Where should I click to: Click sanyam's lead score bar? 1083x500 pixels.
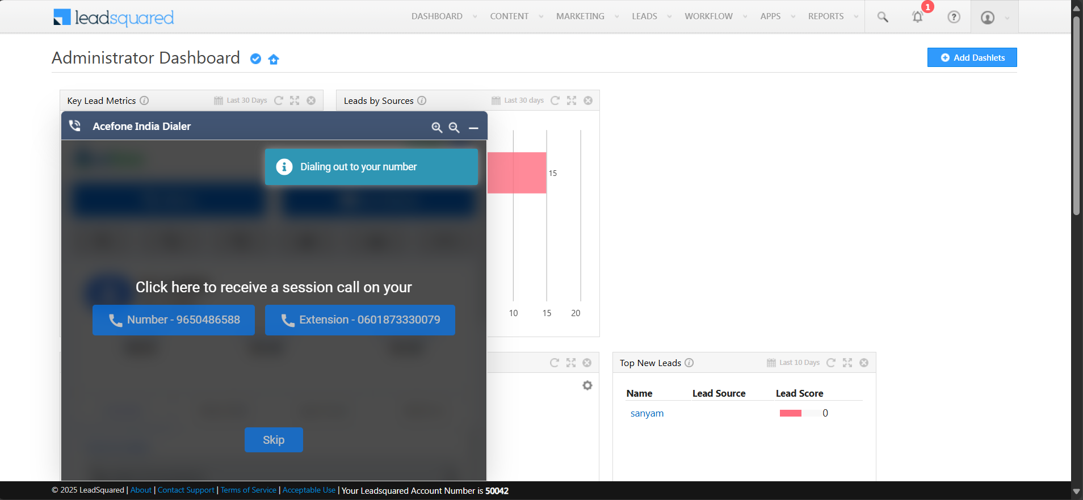click(791, 413)
